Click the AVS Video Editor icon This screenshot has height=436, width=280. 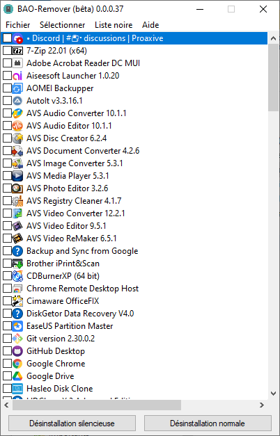[17, 226]
